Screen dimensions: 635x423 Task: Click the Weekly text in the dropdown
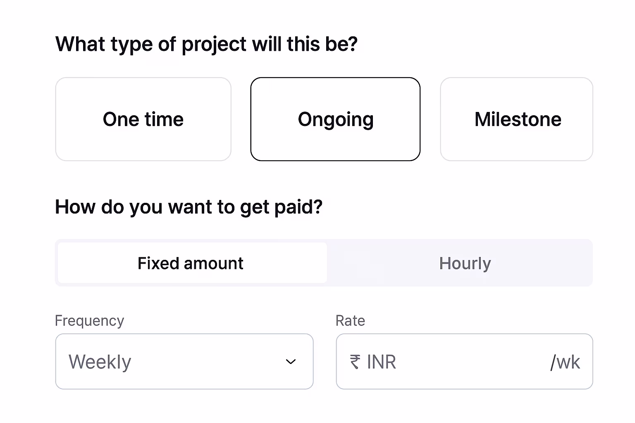pos(100,362)
